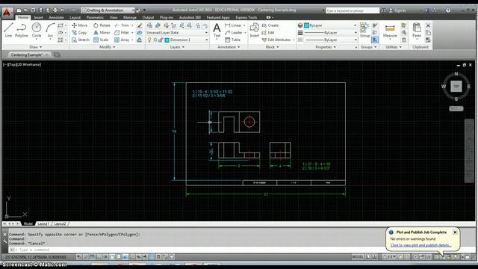Click the Leader tool
Viewport: 478px width, 269px height.
coord(234,32)
